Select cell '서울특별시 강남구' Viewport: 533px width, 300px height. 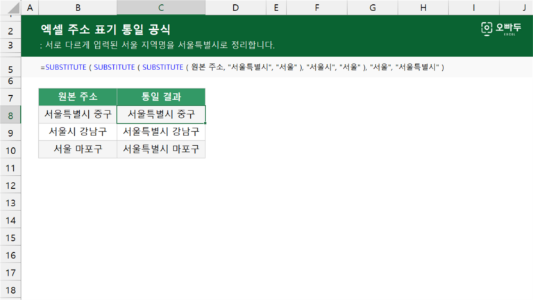tap(161, 131)
